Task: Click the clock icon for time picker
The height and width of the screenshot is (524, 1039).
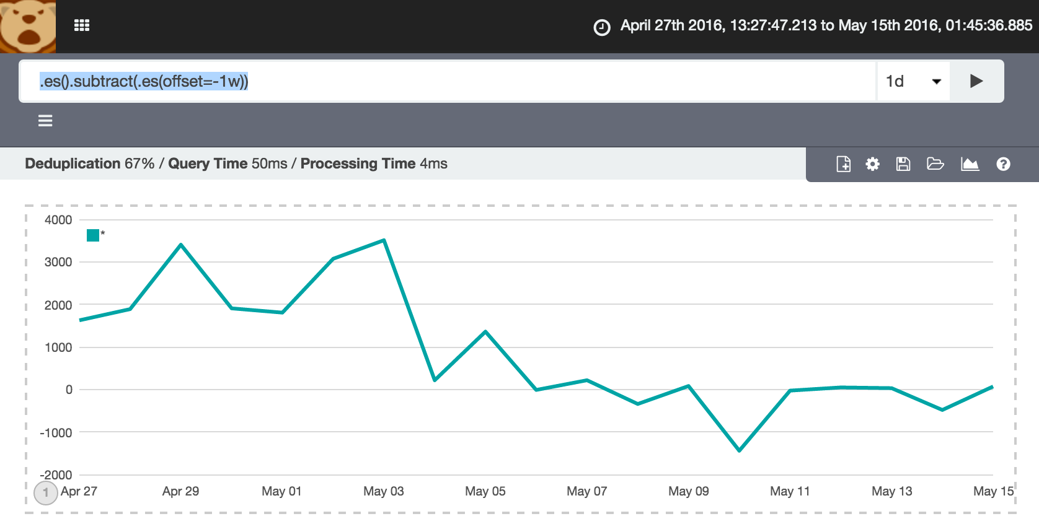Action: point(601,27)
